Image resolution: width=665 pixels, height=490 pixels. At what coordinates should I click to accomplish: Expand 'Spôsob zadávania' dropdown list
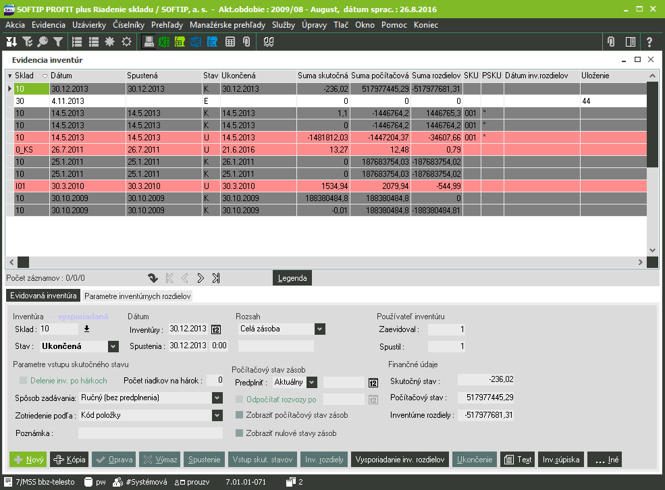[x=217, y=398]
